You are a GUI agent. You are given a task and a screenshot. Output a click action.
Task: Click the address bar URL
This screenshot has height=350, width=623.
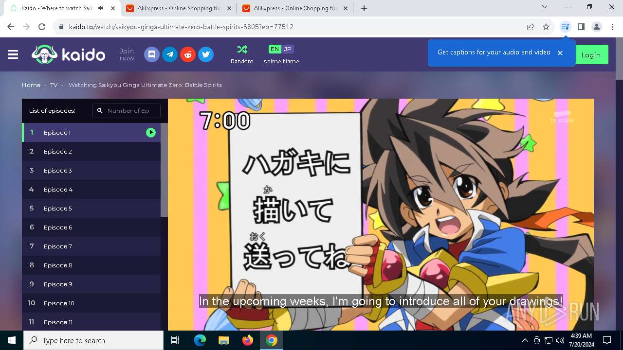181,27
